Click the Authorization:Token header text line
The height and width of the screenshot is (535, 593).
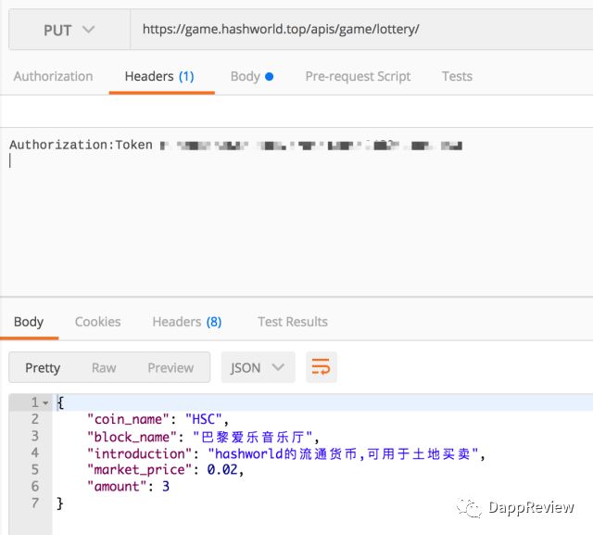tap(235, 145)
